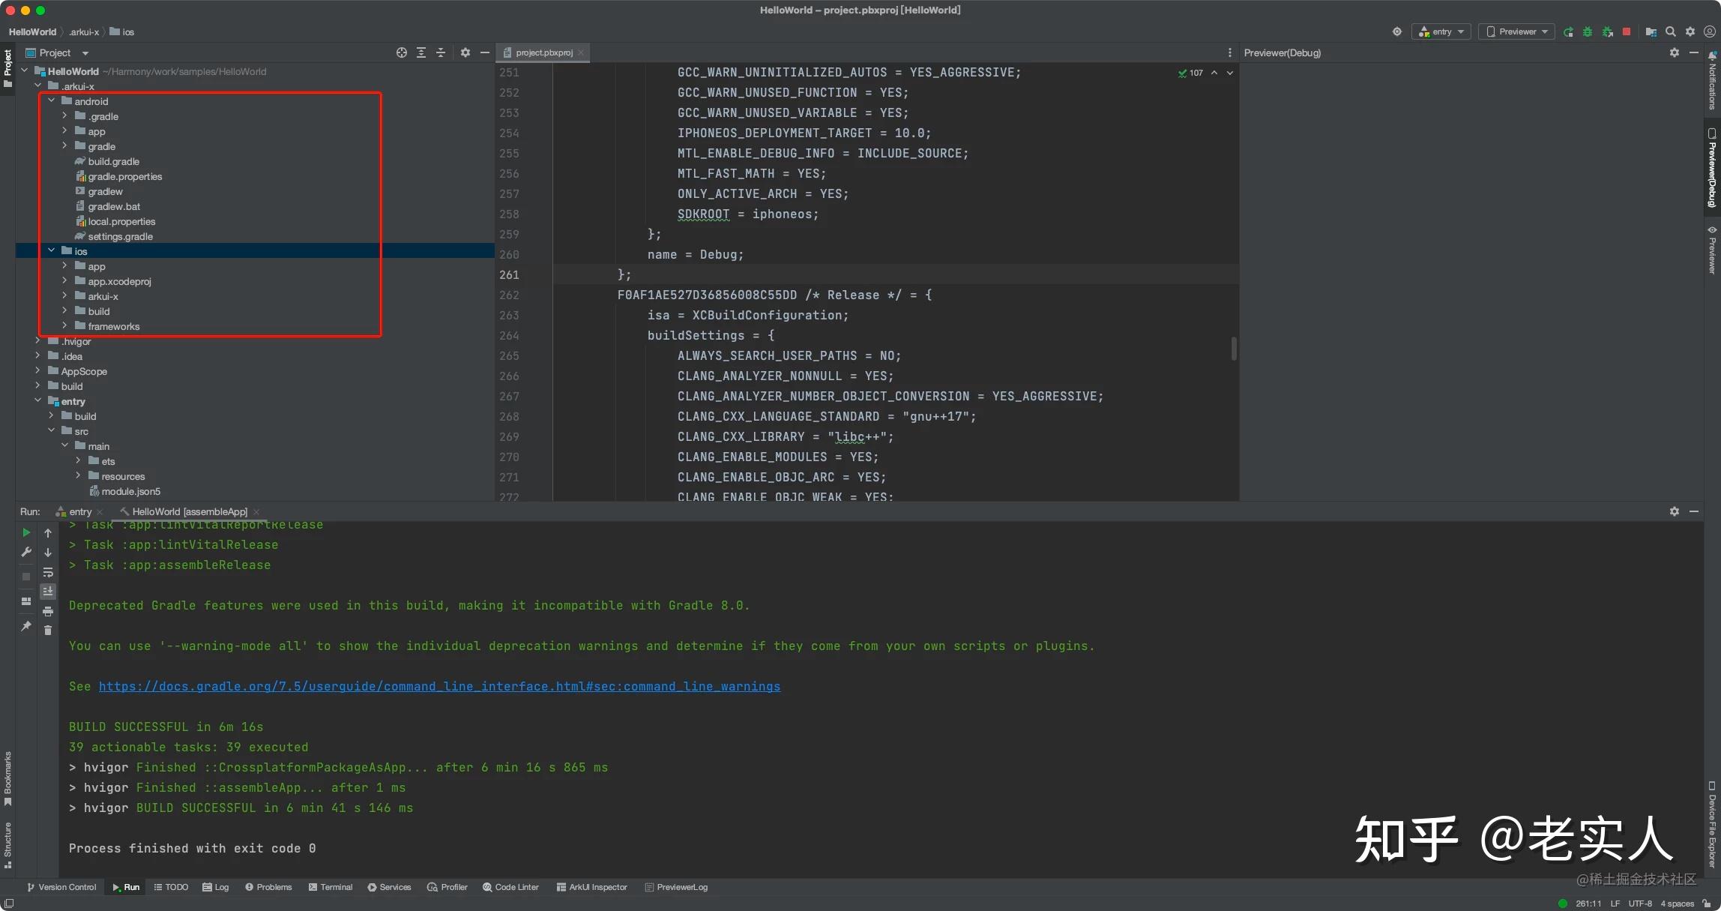The height and width of the screenshot is (911, 1721).
Task: Toggle pin tab in Run panel
Action: click(26, 625)
